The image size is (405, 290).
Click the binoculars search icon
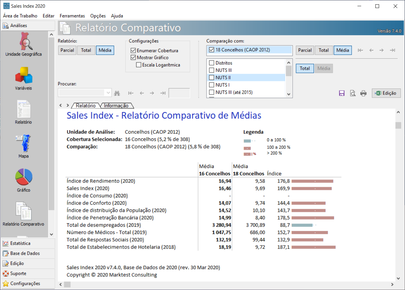click(x=117, y=93)
